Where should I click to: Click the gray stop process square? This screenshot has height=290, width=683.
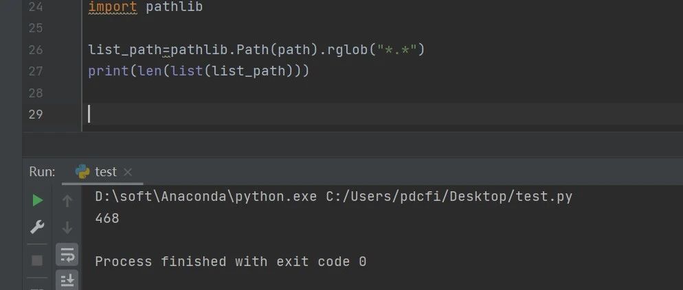click(x=38, y=261)
